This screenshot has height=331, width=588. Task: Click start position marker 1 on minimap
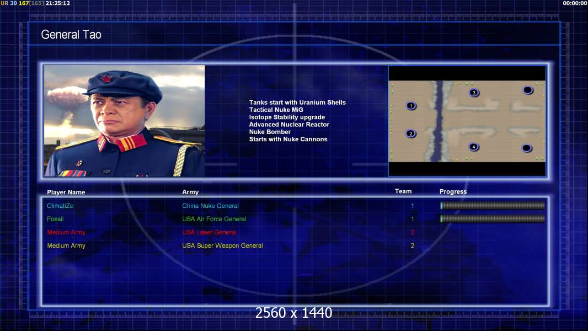tap(411, 106)
